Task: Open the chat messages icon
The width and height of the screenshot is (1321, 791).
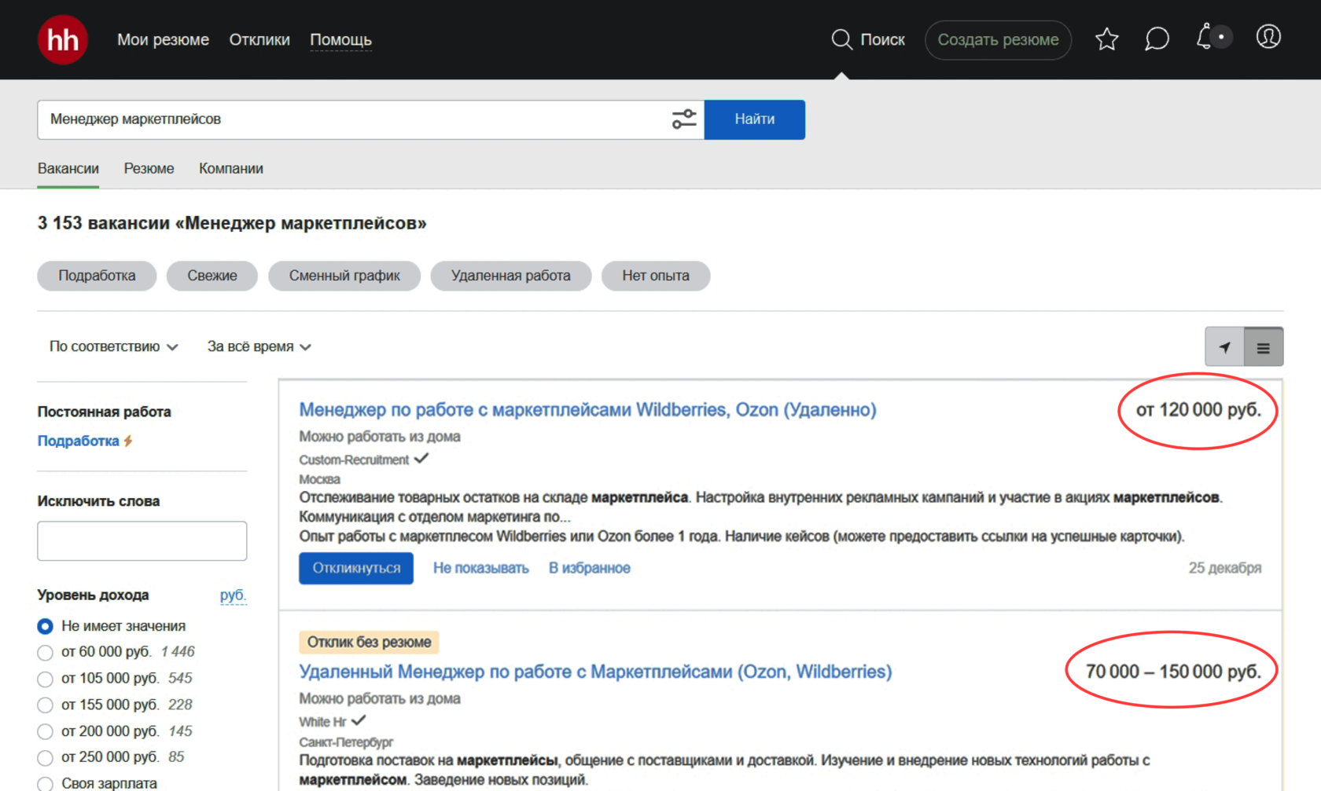Action: [x=1157, y=39]
